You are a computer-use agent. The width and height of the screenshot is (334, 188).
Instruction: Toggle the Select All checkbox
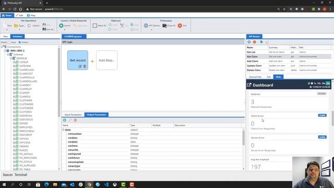point(95,26)
